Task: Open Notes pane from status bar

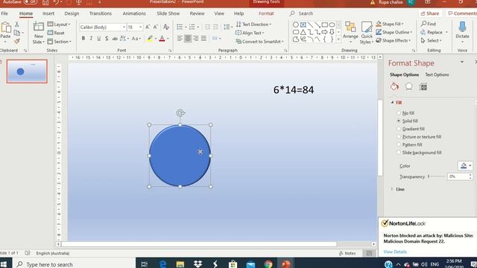Action: pos(347,253)
